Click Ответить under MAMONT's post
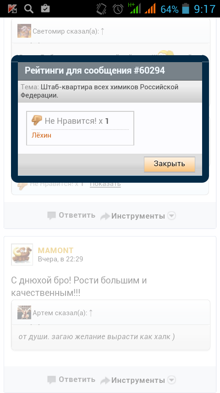The width and height of the screenshot is (220, 393). click(77, 380)
